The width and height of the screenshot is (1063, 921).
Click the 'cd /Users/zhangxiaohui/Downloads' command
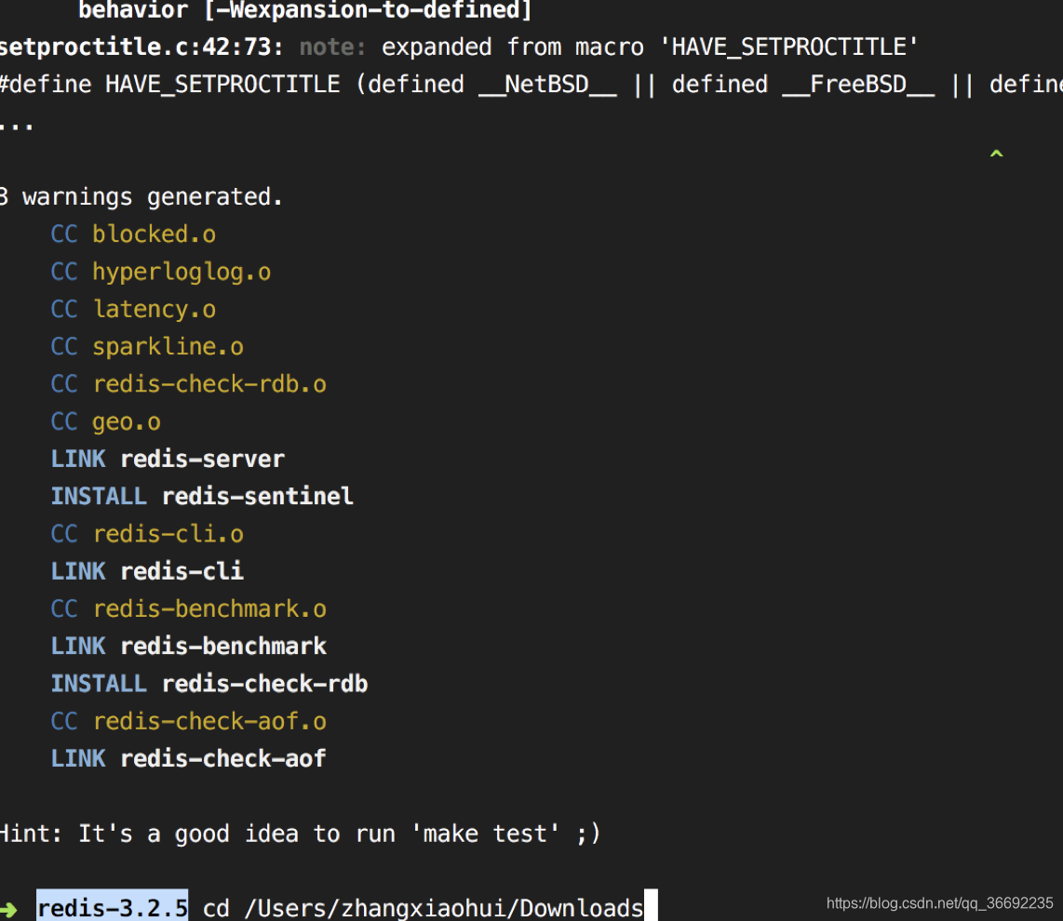(423, 908)
